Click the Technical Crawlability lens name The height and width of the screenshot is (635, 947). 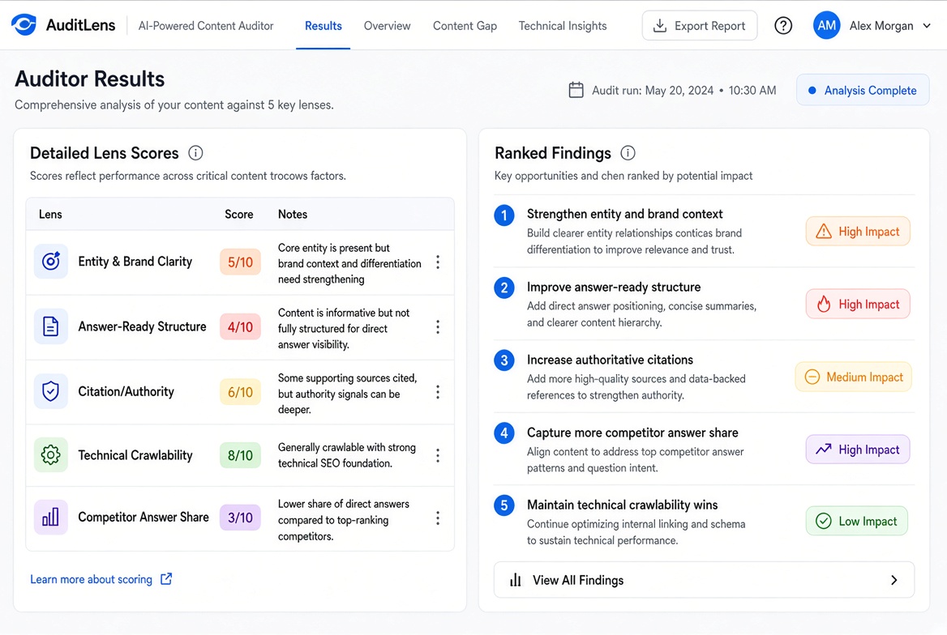[x=135, y=455]
